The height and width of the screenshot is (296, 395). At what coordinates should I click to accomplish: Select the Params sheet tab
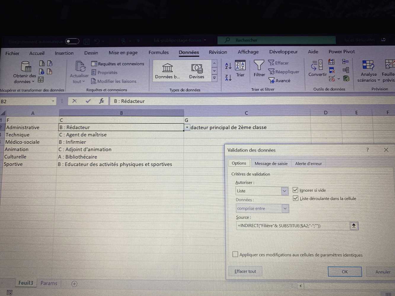pyautogui.click(x=49, y=283)
